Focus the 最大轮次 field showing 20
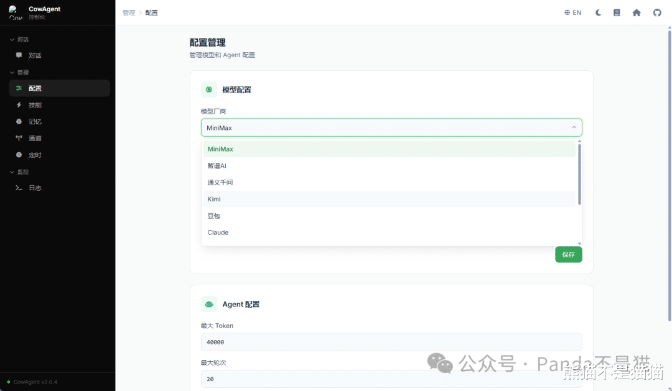Screen dimensions: 672x391 pyautogui.click(x=391, y=379)
